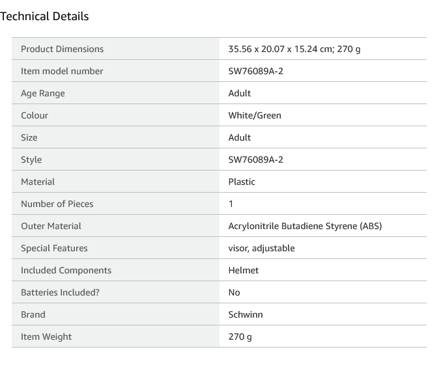Select the Acrylonitrile Butadiene Styrene (ABS) value

305,226
